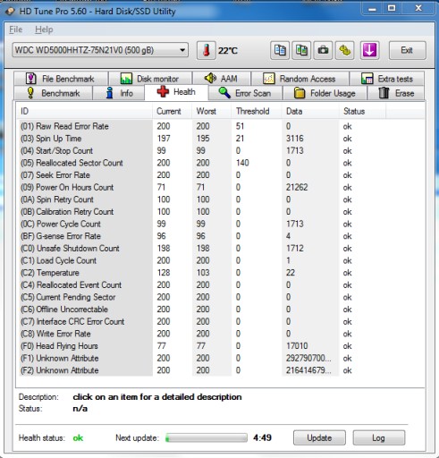Select the (C4) Reallocated Event Count row
Screen dimensions: 439x458
click(221, 285)
